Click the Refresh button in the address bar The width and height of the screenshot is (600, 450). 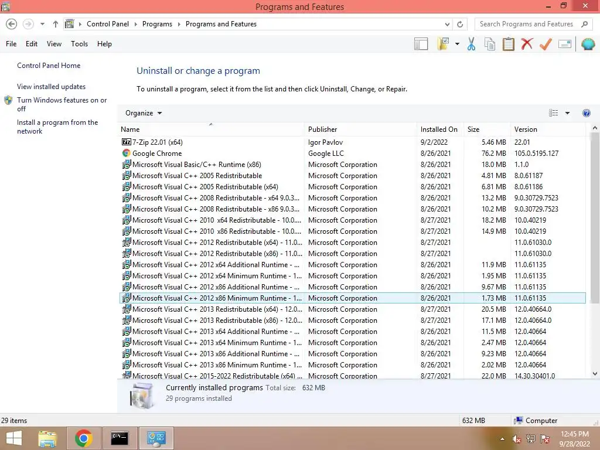pyautogui.click(x=460, y=24)
